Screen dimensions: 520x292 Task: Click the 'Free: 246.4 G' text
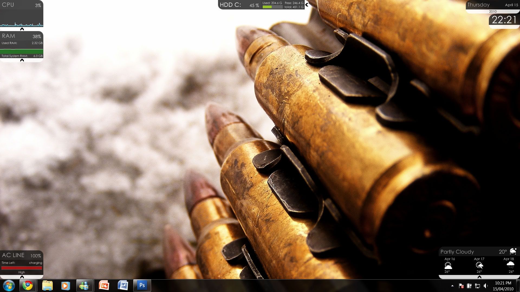294,3
